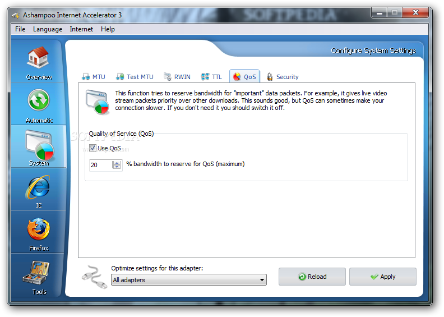Switch to the MTU tab
This screenshot has height=317, width=444.
[x=93, y=77]
